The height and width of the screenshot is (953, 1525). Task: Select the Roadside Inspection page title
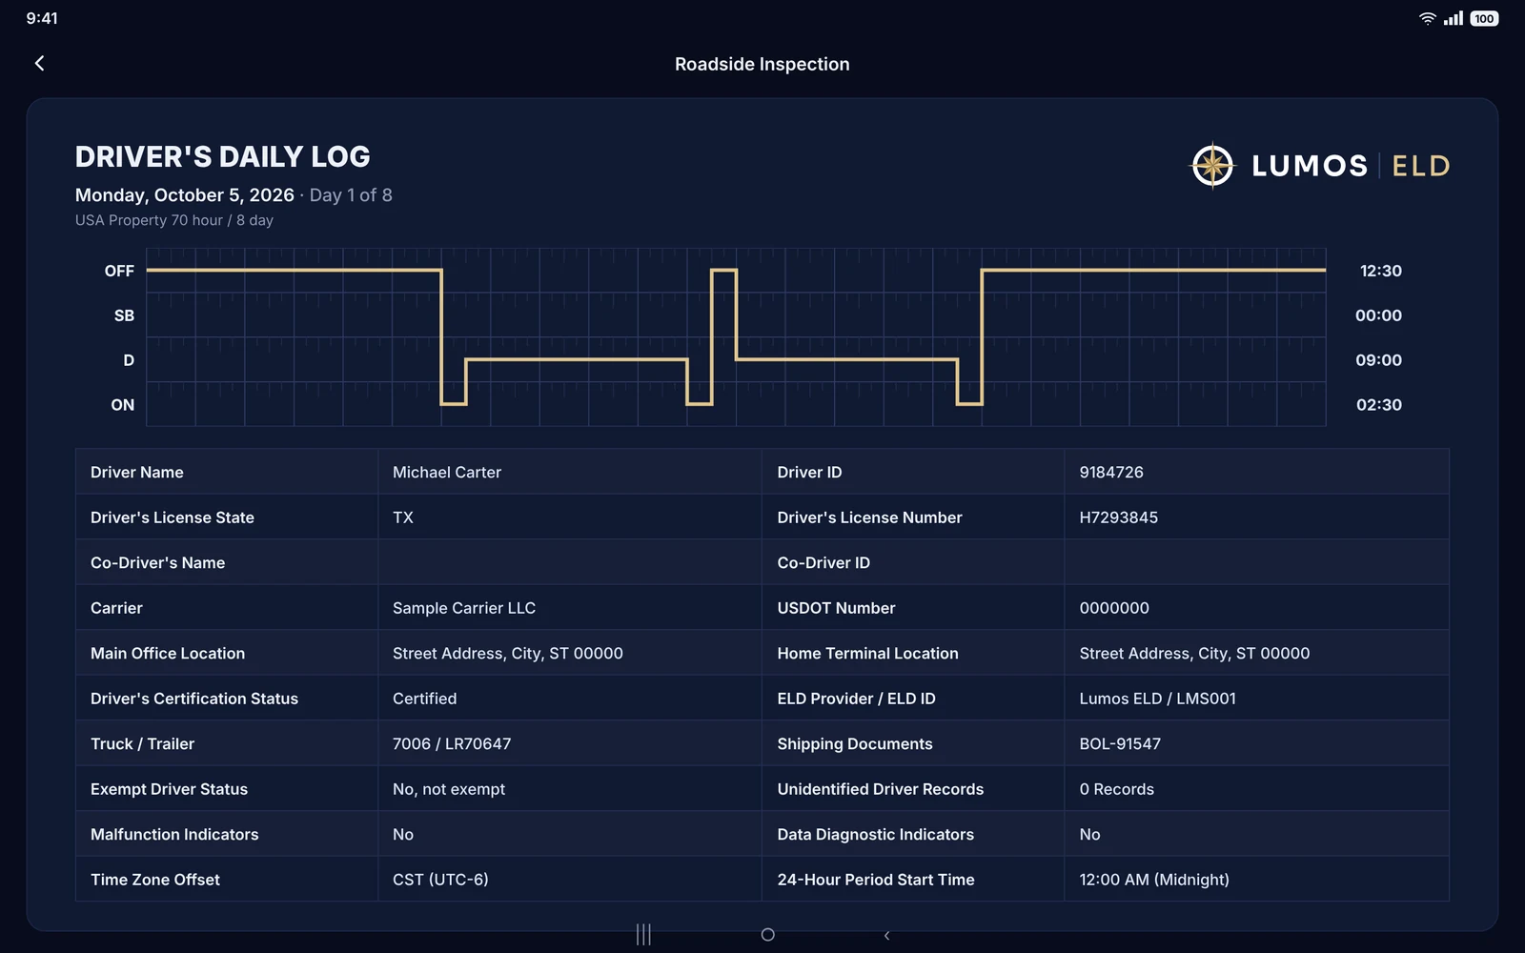point(762,64)
